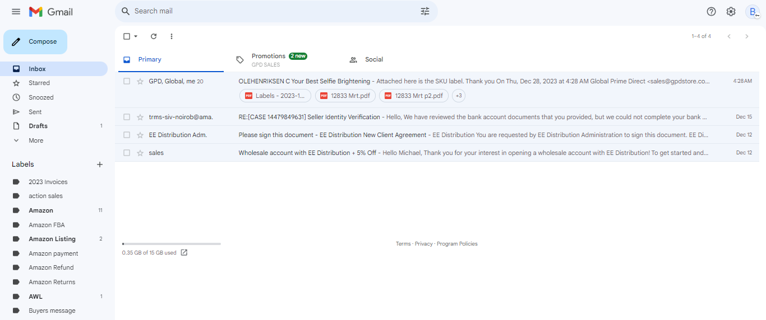The height and width of the screenshot is (320, 766).
Task: Go to the newer messages arrow
Action: 729,36
